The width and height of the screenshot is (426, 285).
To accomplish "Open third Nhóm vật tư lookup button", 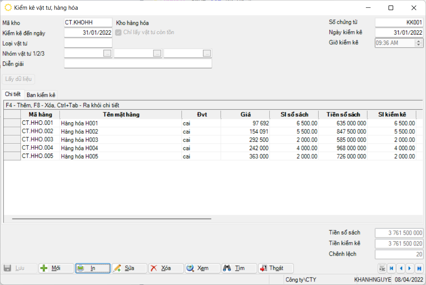I will click(207, 54).
